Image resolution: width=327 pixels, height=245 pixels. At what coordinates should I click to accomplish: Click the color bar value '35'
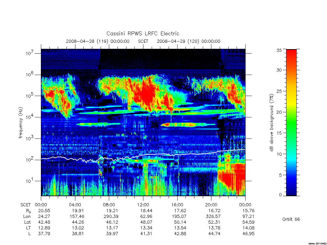point(279,50)
